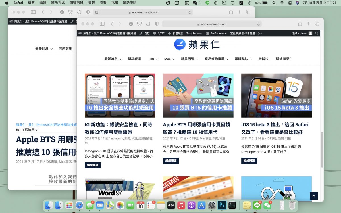Open 特斯拉 navigation link
Screen dimensions: 341x213
(263, 59)
